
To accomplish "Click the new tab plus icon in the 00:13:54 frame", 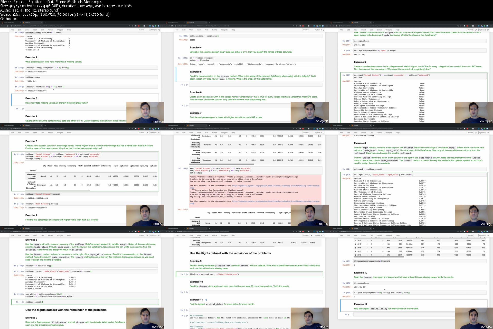I will [45, 228].
